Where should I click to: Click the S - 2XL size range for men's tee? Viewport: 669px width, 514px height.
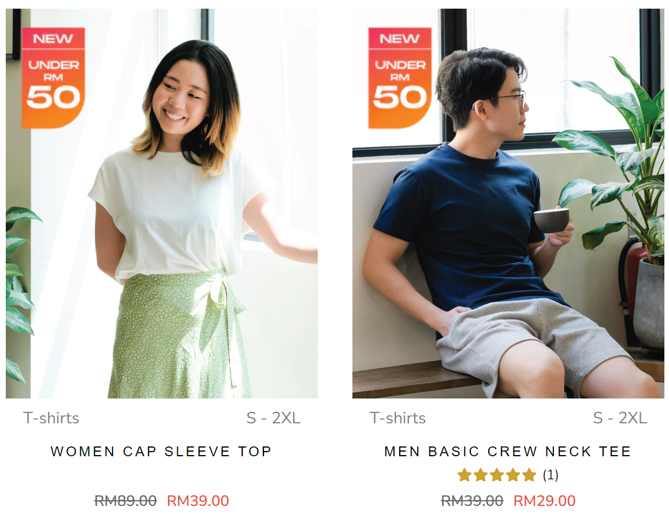tap(620, 418)
